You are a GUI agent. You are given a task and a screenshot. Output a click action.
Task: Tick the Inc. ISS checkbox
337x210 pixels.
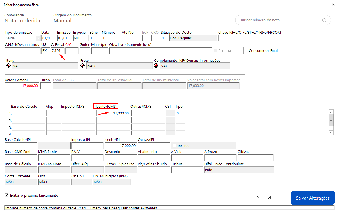click(174, 145)
